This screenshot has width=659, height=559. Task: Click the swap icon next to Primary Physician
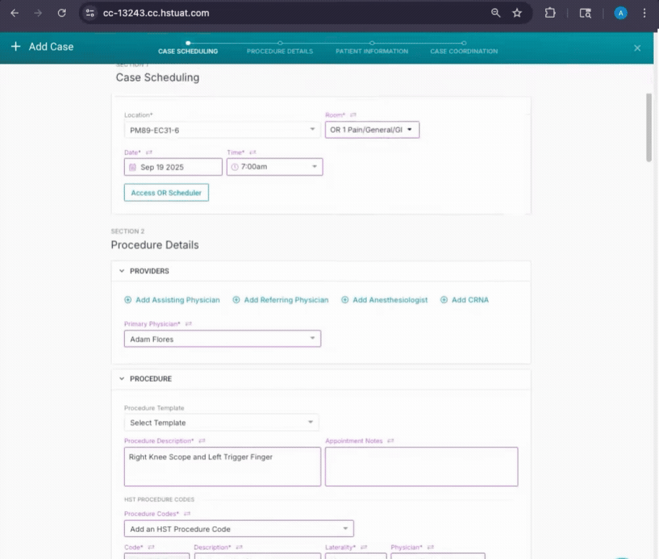(x=189, y=324)
